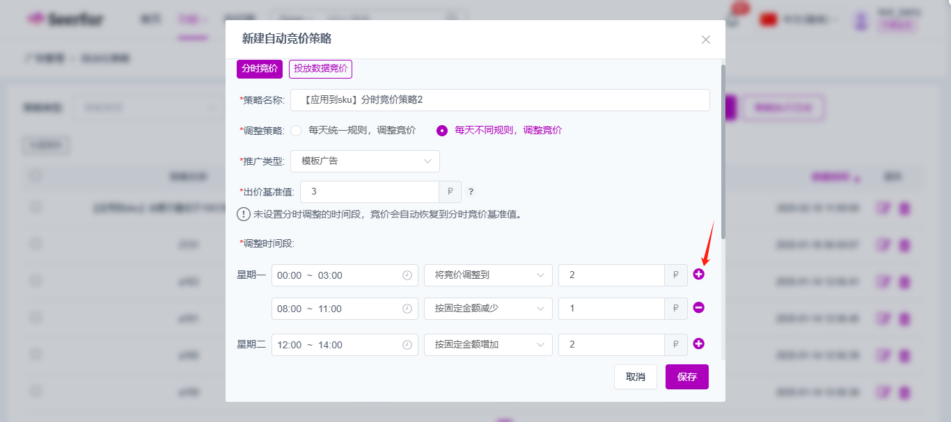Screen dimensions: 951x422
Task: Open clock picker for 00:00 ~ 03:00 range
Action: (x=407, y=275)
